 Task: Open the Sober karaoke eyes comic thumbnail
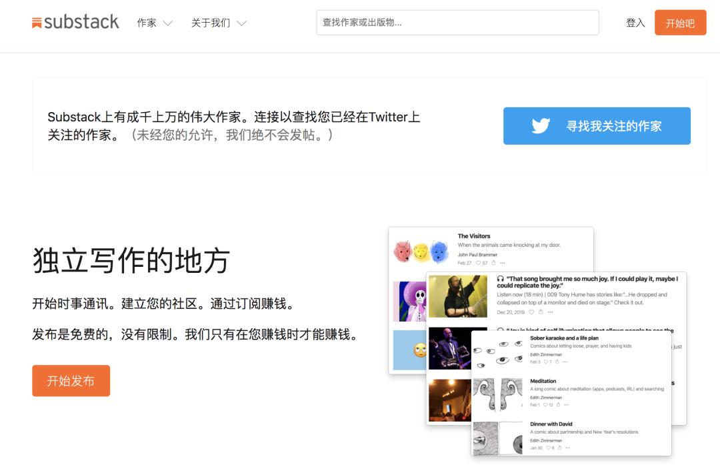tap(498, 352)
